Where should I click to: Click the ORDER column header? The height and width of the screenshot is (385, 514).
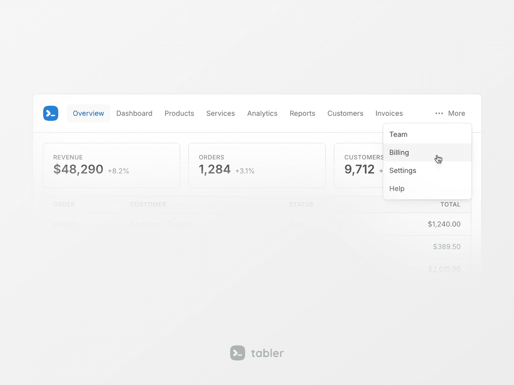[x=64, y=205]
